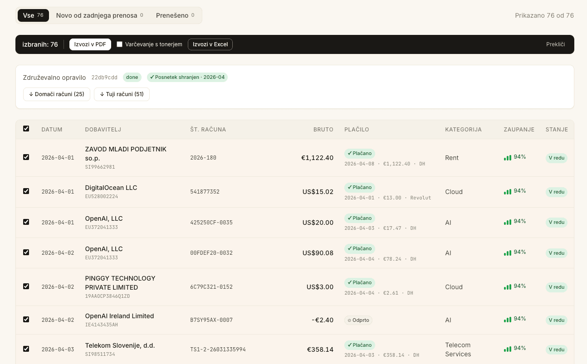Click the Združevalno opravilo title
The height and width of the screenshot is (364, 587).
coord(54,77)
